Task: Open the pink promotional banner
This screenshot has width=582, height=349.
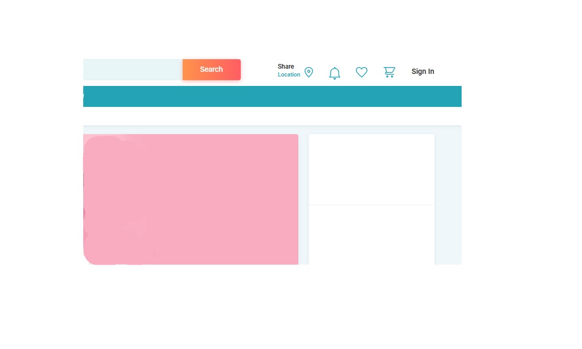Action: click(225, 199)
